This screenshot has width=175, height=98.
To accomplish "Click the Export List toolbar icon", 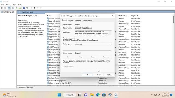I will click(x=20, y=8).
